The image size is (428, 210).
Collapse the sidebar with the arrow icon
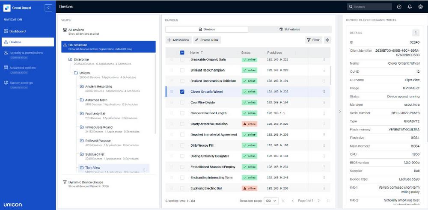click(x=48, y=7)
